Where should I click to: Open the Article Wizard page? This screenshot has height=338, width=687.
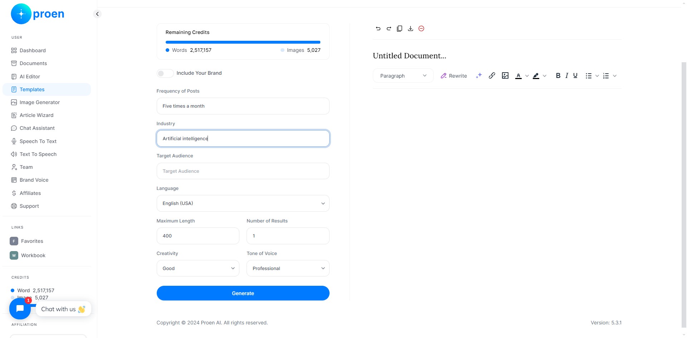point(47,115)
